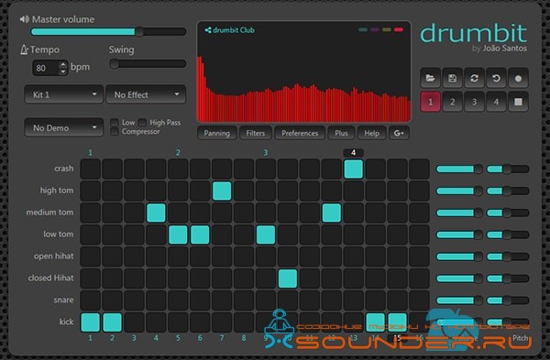Stop playback with the square stop button
The height and width of the screenshot is (360, 550).
pos(518,102)
